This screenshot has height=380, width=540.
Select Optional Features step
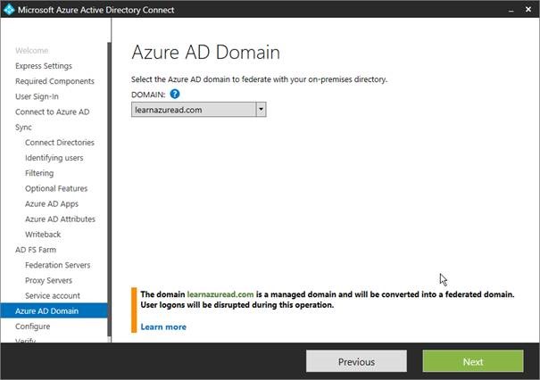click(56, 188)
